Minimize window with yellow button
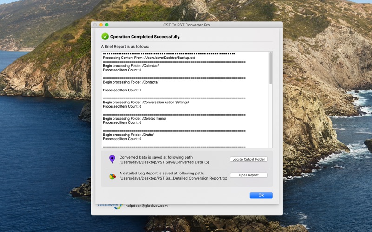Viewport: 372px width, 232px height. coord(101,25)
